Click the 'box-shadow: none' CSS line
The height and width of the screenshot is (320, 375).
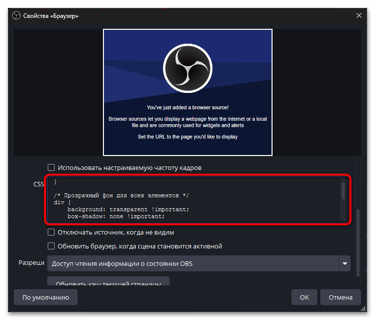pos(116,216)
